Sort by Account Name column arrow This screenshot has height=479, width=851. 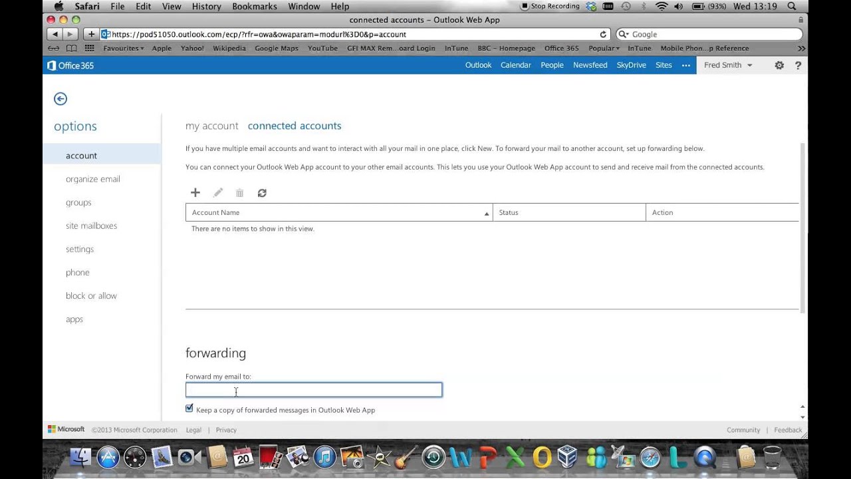click(487, 214)
